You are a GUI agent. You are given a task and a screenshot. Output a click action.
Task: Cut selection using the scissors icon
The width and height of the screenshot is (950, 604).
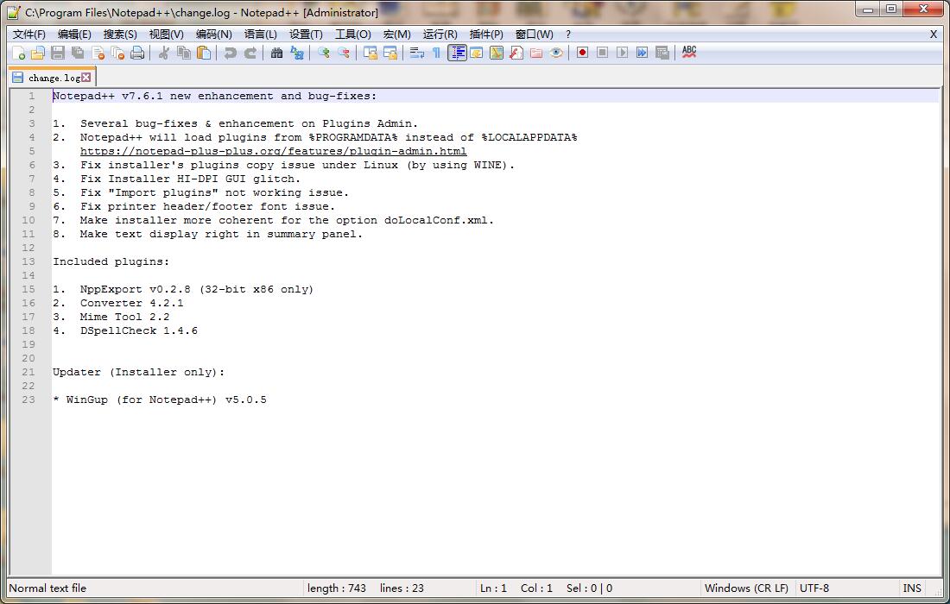(x=163, y=53)
